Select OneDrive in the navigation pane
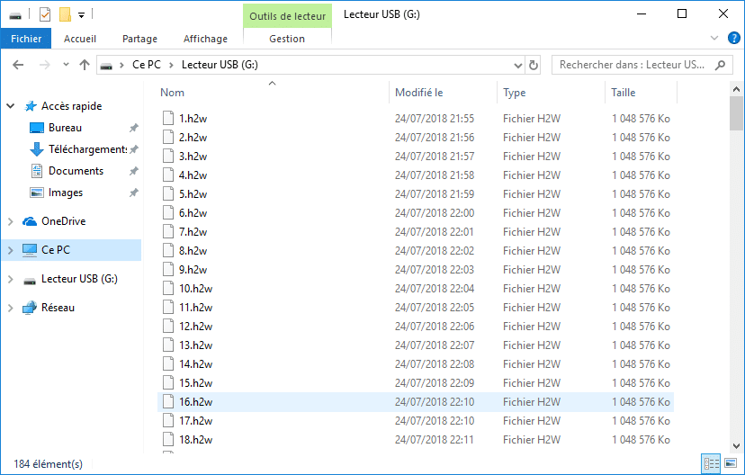Viewport: 745px width, 475px height. point(63,221)
